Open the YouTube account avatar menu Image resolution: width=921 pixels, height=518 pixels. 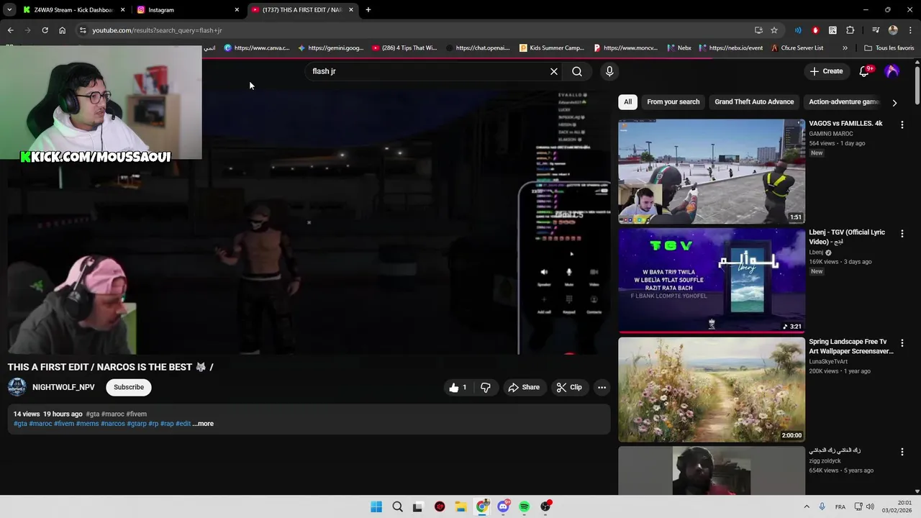(892, 71)
